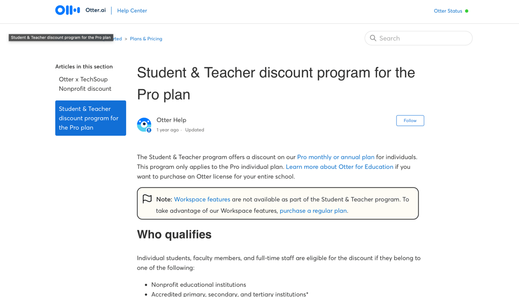Follow this article
Screen dimensions: 519x297
coord(410,120)
